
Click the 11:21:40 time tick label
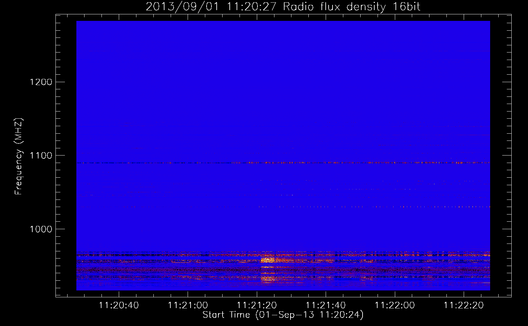click(x=326, y=305)
